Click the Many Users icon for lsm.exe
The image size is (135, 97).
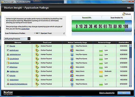click(x=72, y=75)
